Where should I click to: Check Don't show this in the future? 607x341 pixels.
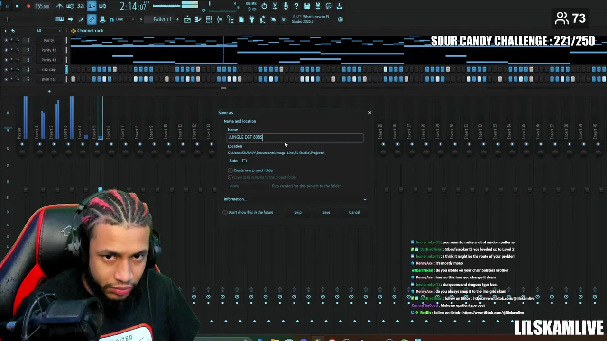coord(248,212)
